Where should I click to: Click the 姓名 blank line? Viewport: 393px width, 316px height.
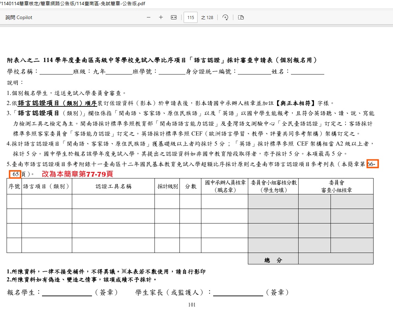308,72
